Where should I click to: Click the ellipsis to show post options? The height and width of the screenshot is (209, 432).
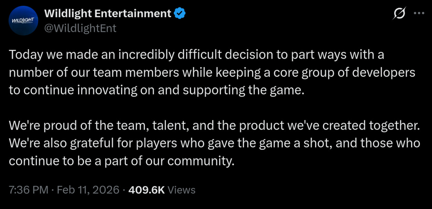pyautogui.click(x=419, y=13)
